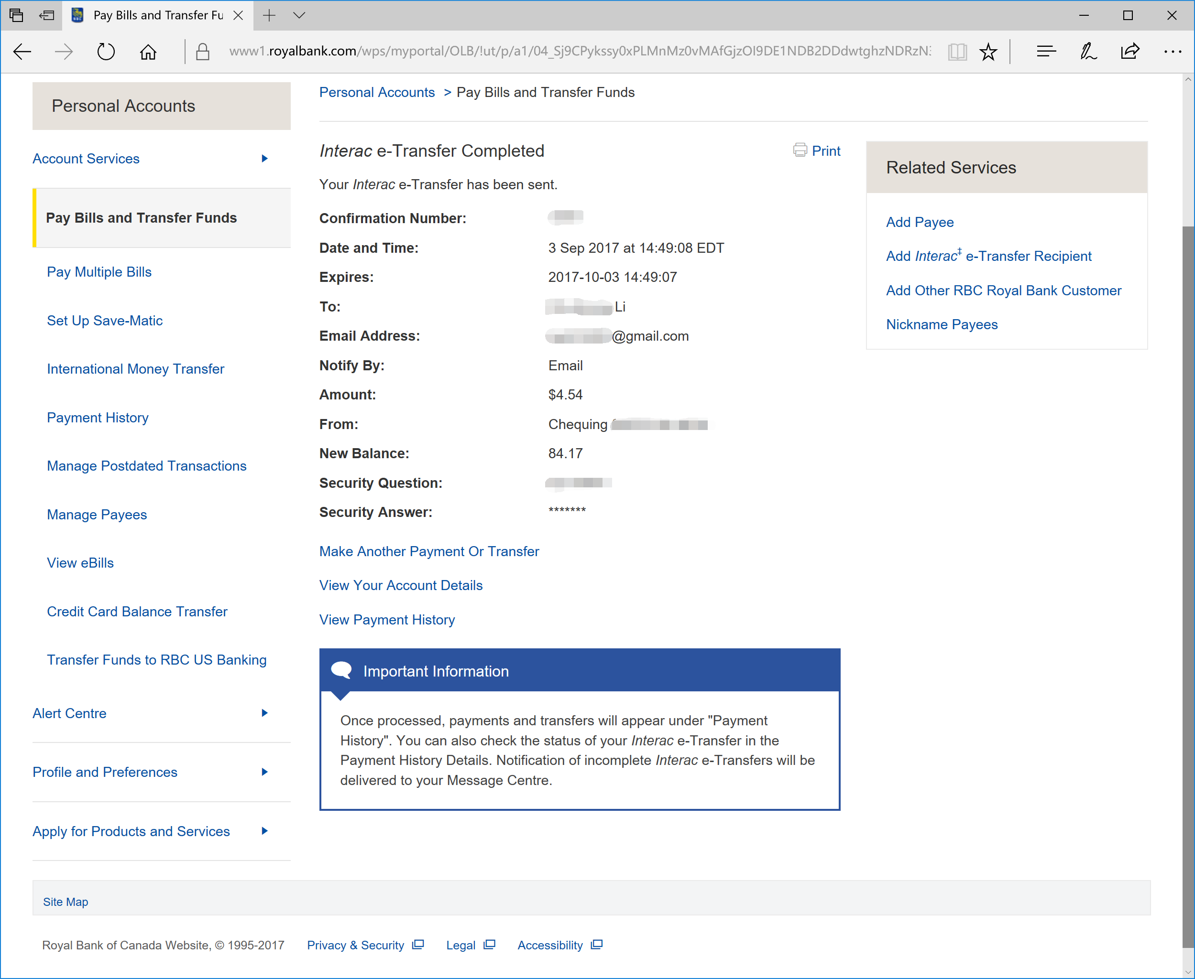Click Nickname Payees link

[x=942, y=324]
